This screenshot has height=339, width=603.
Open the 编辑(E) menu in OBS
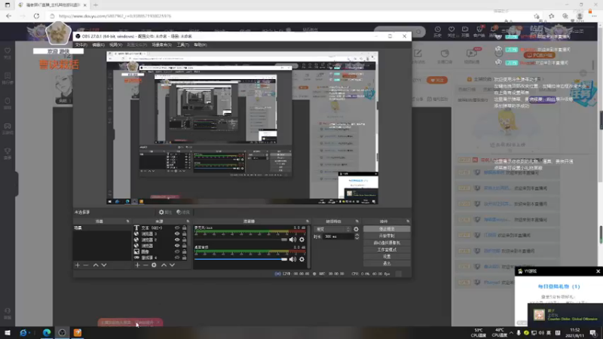click(98, 45)
